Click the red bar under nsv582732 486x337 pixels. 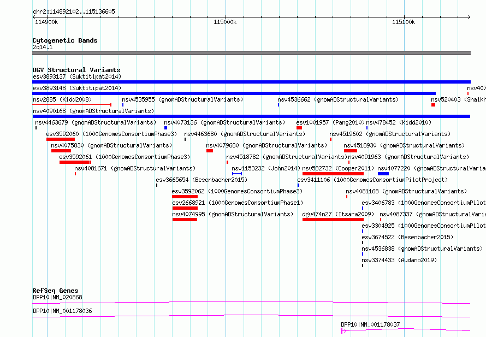click(333, 174)
